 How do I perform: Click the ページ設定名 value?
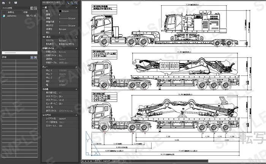pyautogui.click(x=68, y=122)
